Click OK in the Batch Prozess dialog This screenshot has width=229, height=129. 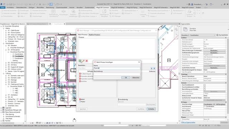tap(126, 77)
